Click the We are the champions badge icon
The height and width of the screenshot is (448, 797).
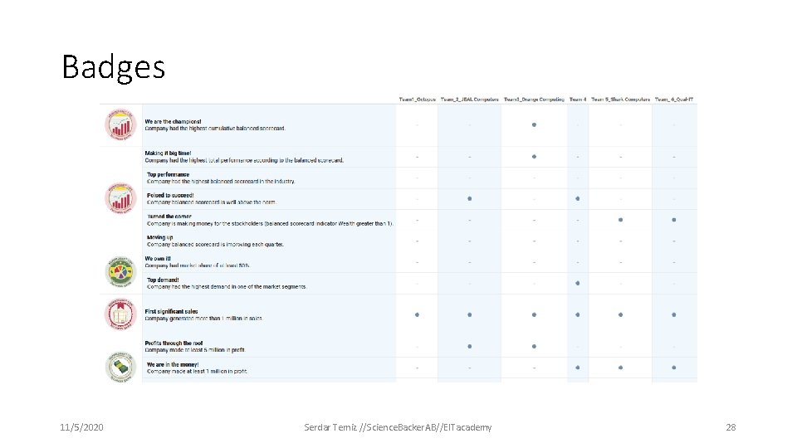120,124
